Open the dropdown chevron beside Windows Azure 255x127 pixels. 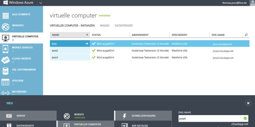[x=40, y=3]
